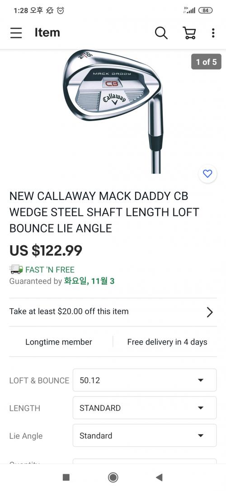The height and width of the screenshot is (491, 226).
Task: Add item to watchlist with heart icon
Action: coord(207,174)
